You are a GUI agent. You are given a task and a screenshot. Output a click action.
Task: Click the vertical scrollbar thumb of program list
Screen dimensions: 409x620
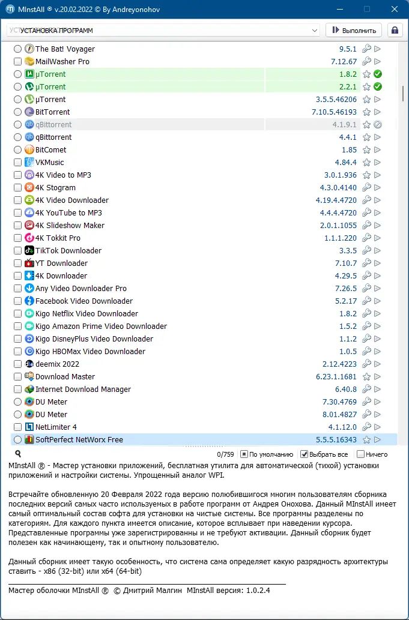(x=403, y=94)
